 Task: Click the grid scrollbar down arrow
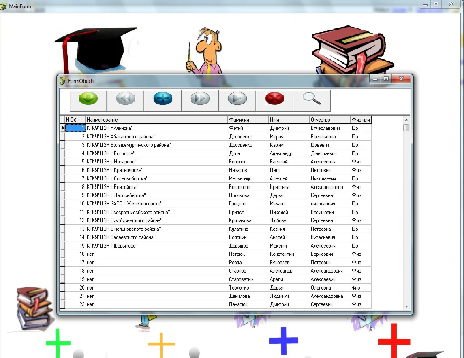pyautogui.click(x=406, y=307)
